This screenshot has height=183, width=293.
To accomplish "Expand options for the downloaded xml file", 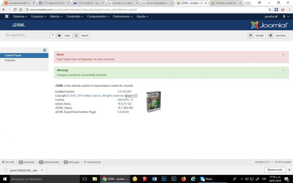I will [42, 170].
